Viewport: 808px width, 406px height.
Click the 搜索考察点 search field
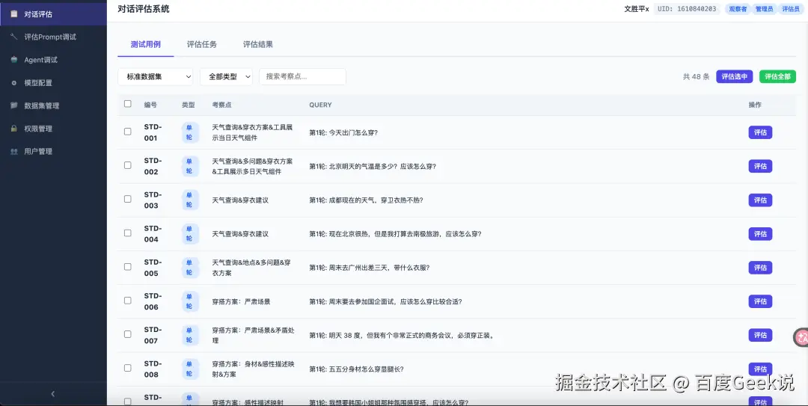click(302, 76)
